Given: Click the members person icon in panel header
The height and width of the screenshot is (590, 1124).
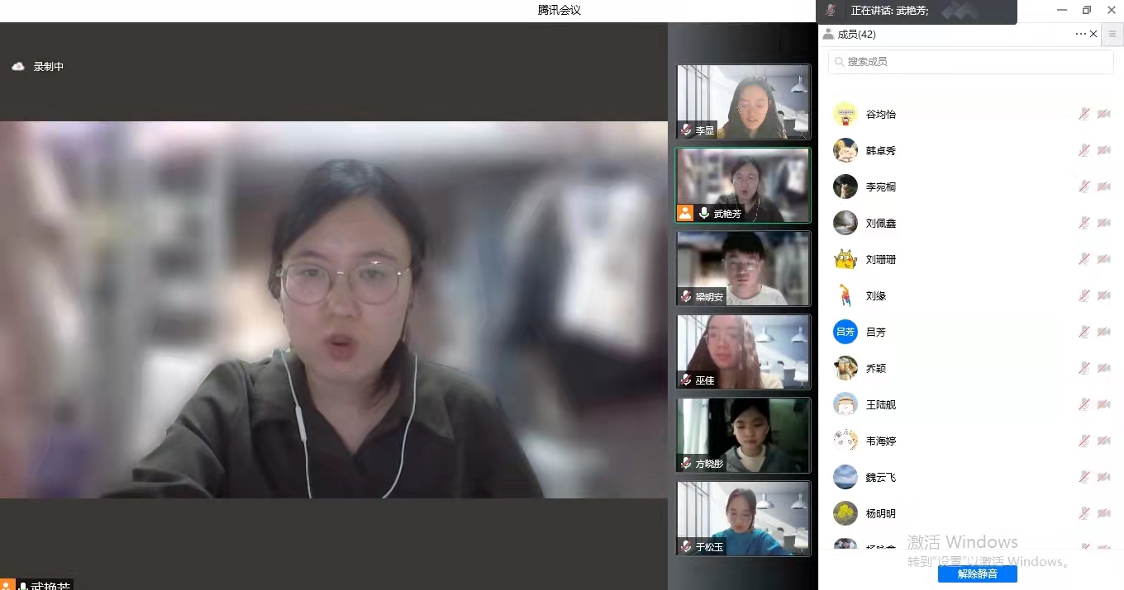Looking at the screenshot, I should point(828,34).
